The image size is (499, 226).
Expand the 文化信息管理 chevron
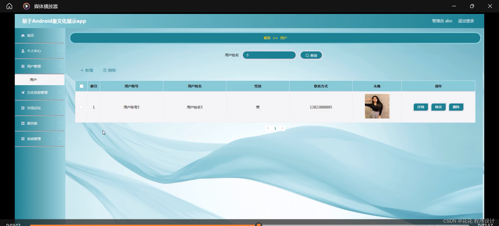coord(60,93)
